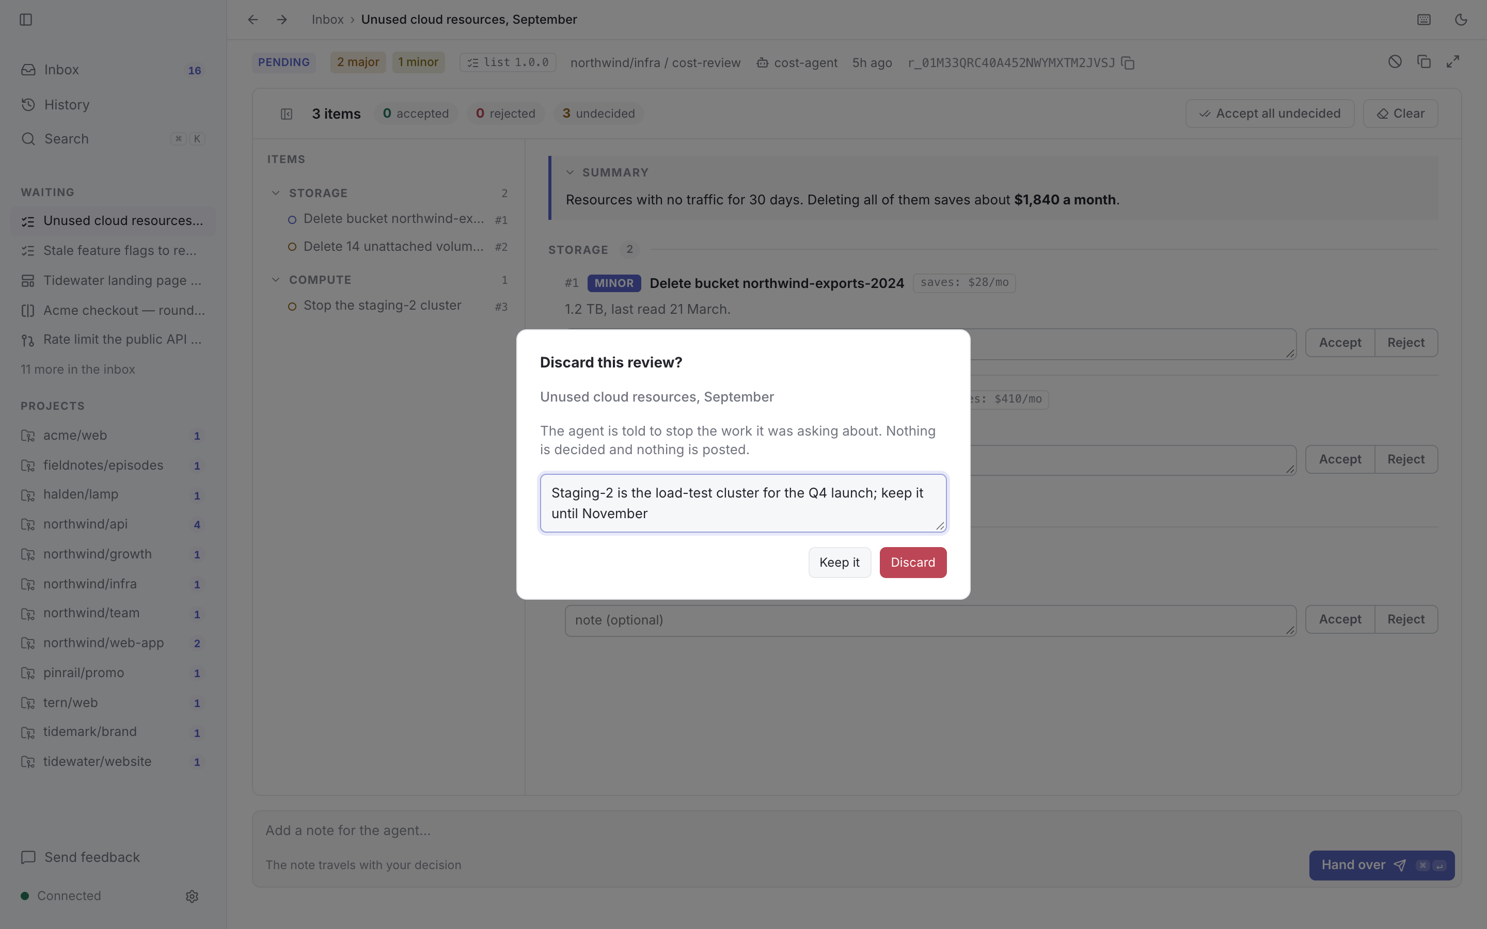1487x929 pixels.
Task: Click the 3 undecided counter
Action: (598, 114)
